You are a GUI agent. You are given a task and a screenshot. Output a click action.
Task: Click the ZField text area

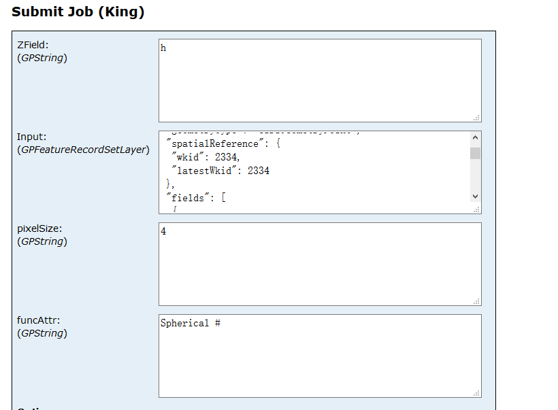click(x=320, y=81)
